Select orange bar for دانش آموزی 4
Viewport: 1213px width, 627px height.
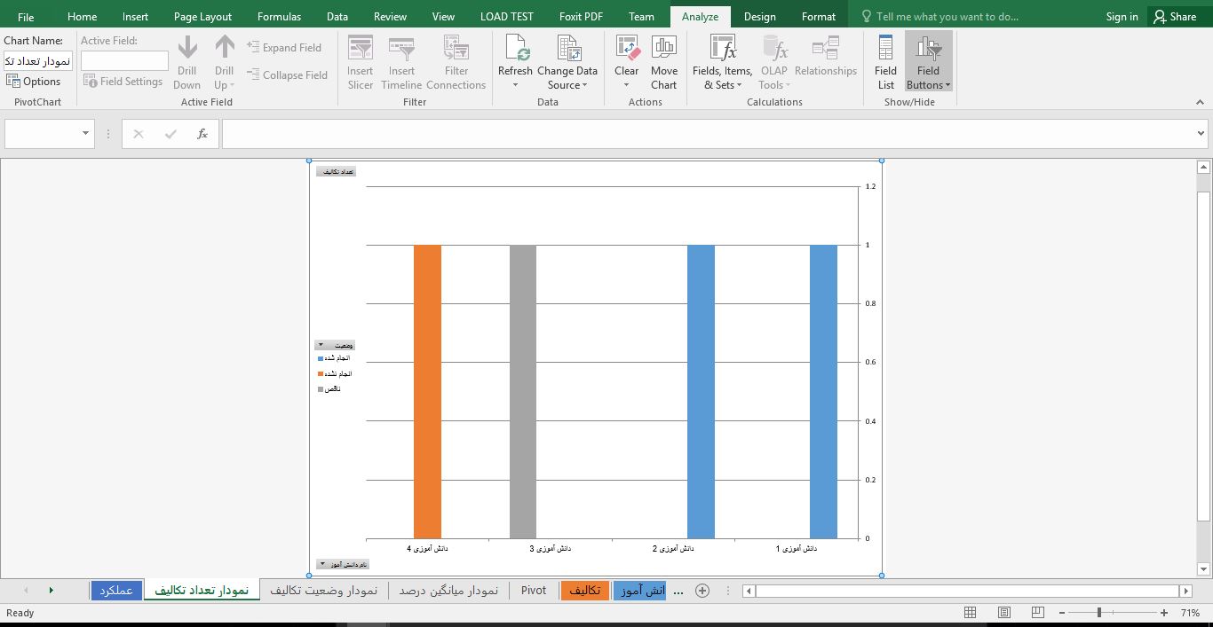[x=427, y=391]
